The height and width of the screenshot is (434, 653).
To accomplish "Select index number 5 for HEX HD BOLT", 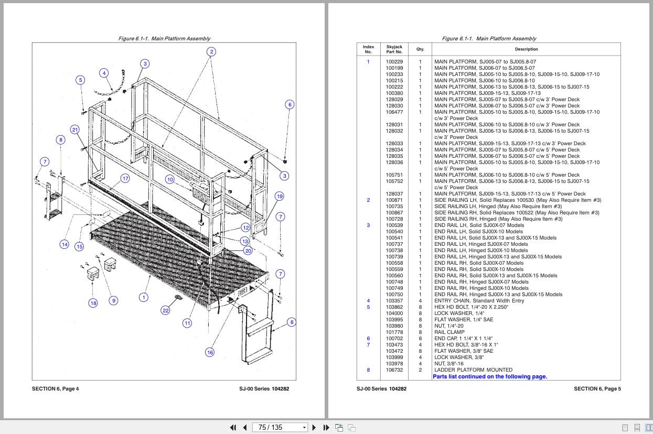I will click(x=368, y=307).
